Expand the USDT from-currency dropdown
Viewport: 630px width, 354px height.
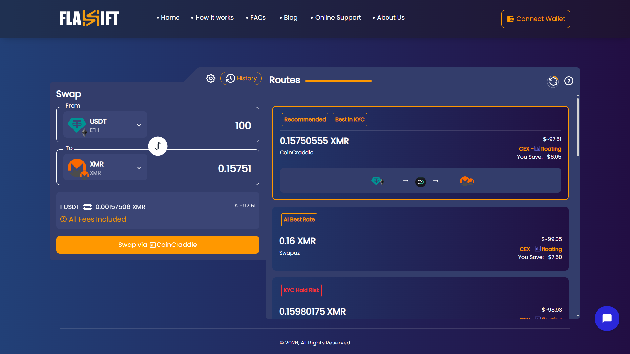tap(139, 125)
